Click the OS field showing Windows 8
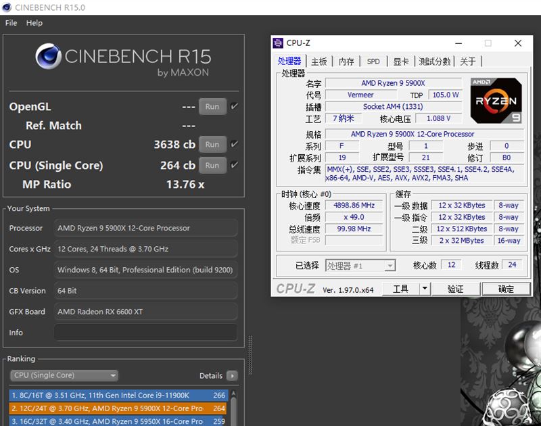Screen dimensions: 541x426 click(145, 270)
